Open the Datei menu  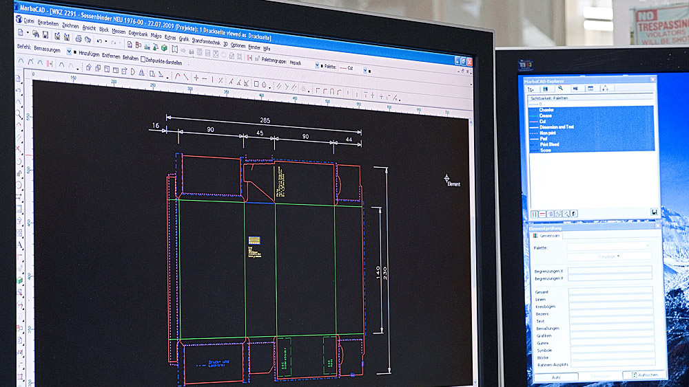tap(28, 21)
